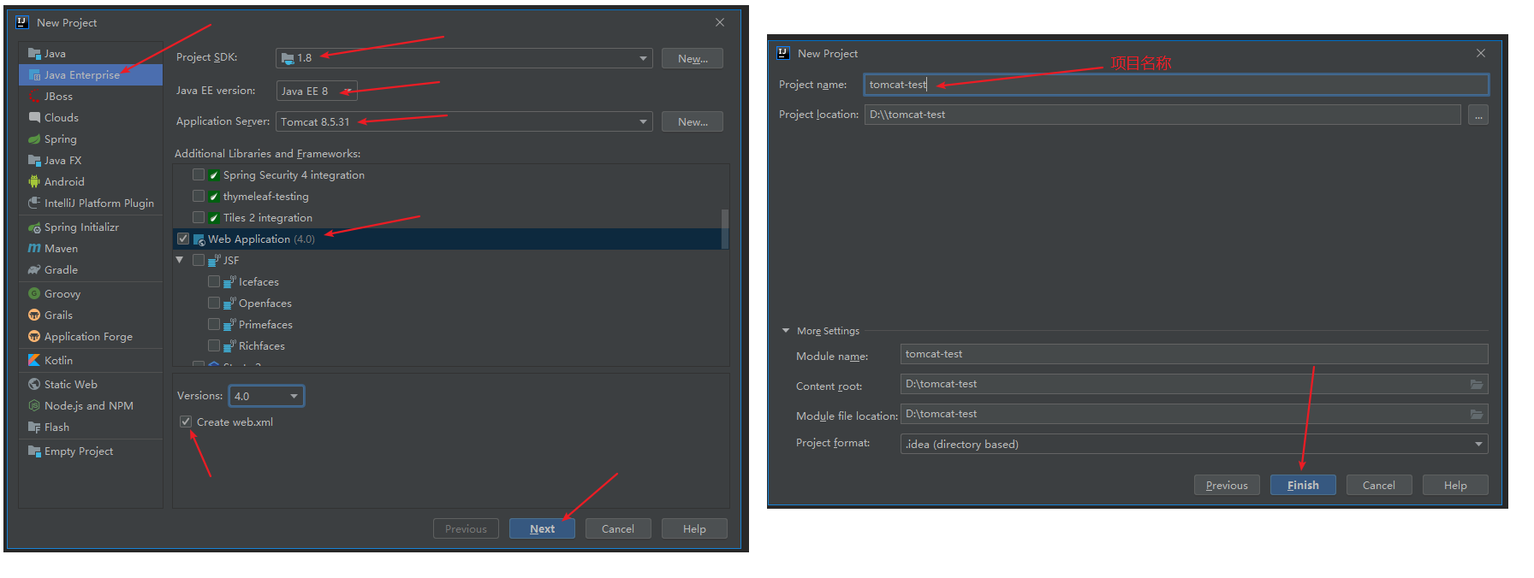The width and height of the screenshot is (1534, 578).
Task: Enable Spring Security 4 integration checkbox
Action: [199, 174]
